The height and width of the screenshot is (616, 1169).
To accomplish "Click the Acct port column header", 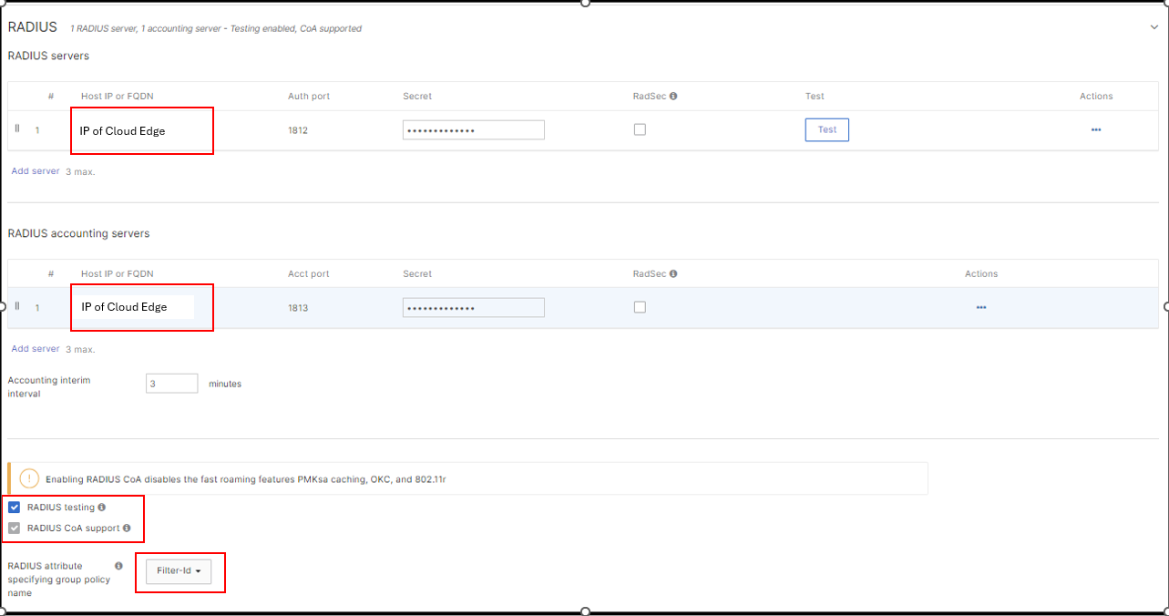I will (x=309, y=273).
